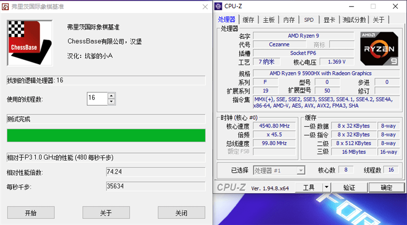Open the 关于 tab in CPU-Z
Viewport: 407px width, 225px height.
[x=379, y=20]
